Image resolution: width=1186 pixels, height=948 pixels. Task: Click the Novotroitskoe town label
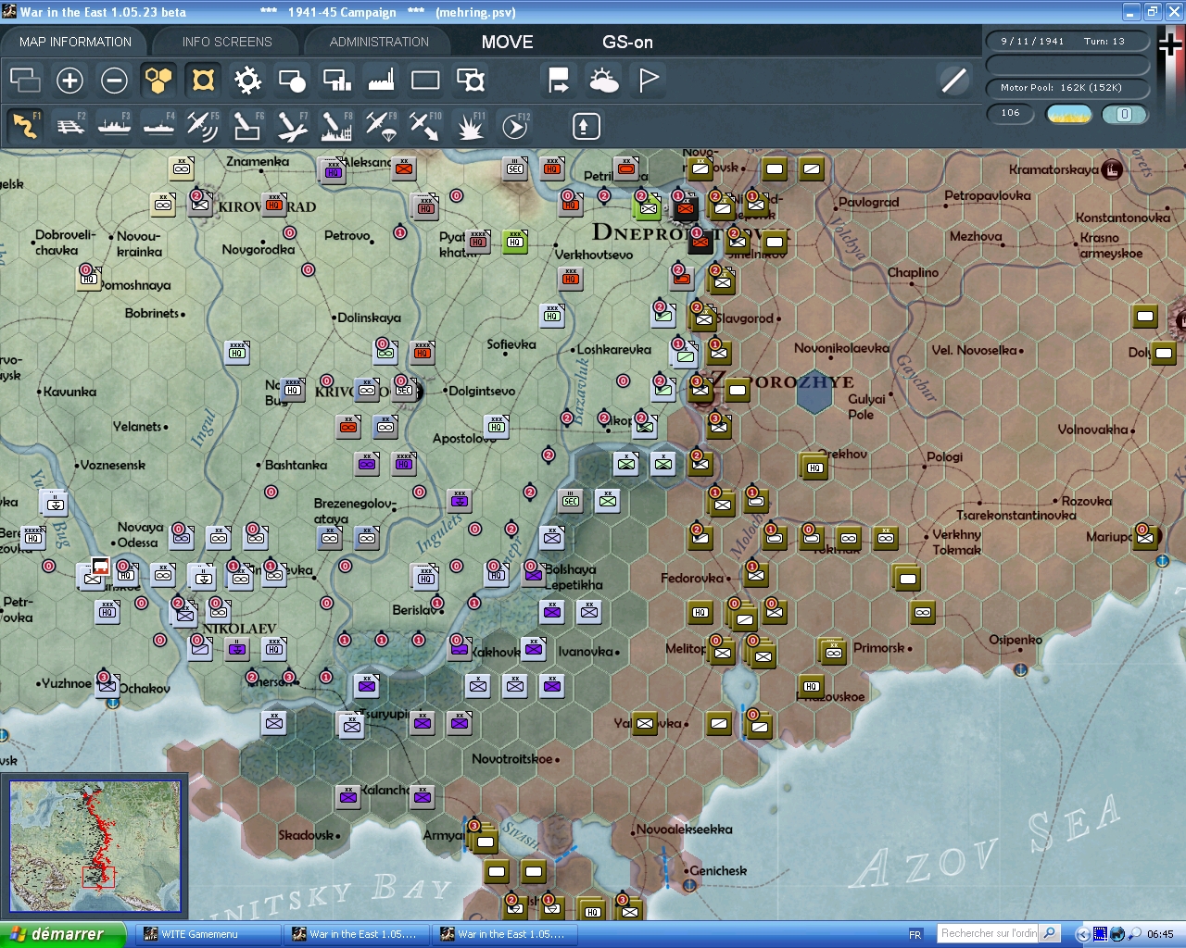coord(511,759)
